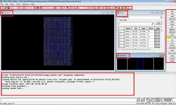176x105 pixels.
Task: Open the Tools menu
Action: [18, 4]
